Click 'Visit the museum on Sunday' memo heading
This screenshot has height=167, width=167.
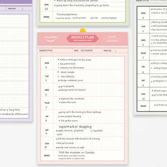point(77,152)
